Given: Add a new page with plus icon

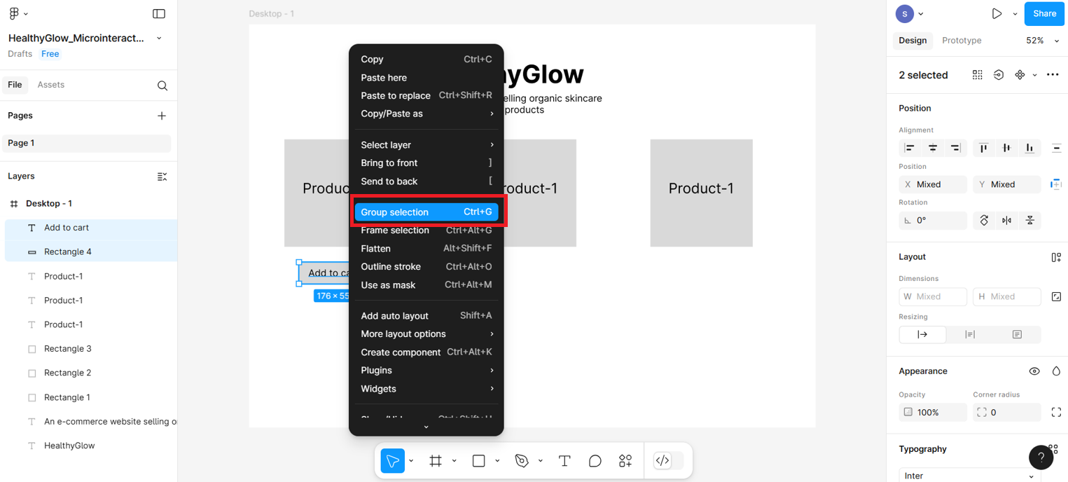Looking at the screenshot, I should (x=162, y=116).
